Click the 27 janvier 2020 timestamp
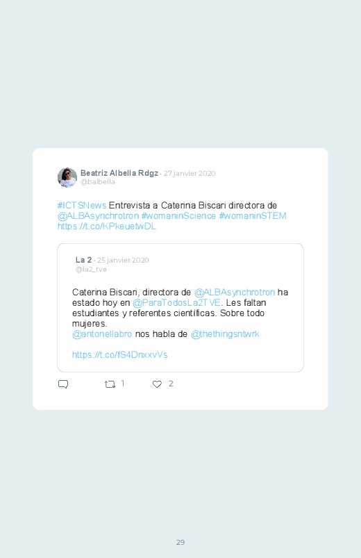 [190, 173]
